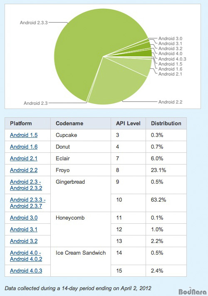Click the Android 4.0.3 chart label
This screenshot has width=208, height=296.
(x=172, y=59)
